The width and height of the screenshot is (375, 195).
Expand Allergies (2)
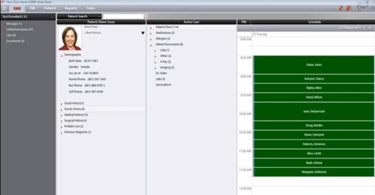(x=150, y=39)
